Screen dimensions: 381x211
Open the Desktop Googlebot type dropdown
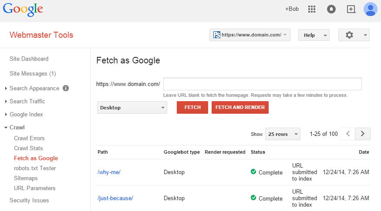coord(132,108)
